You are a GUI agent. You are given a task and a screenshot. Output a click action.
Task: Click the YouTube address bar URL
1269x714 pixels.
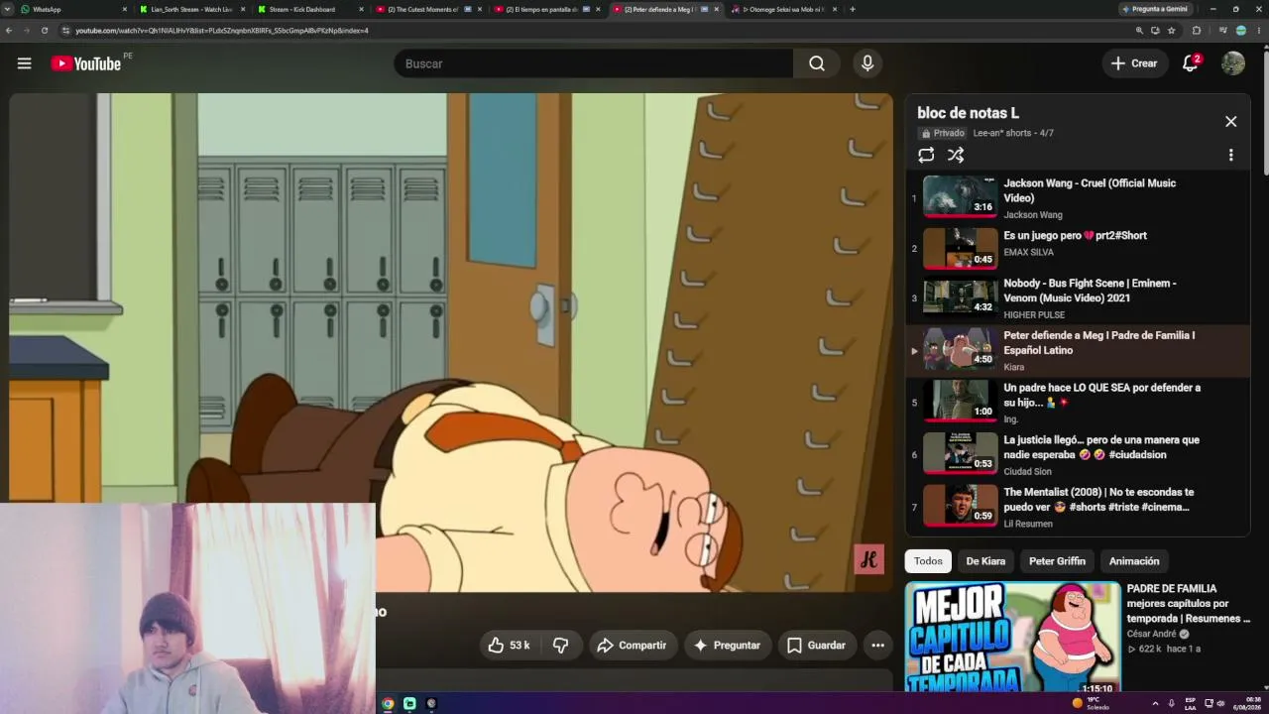222,31
